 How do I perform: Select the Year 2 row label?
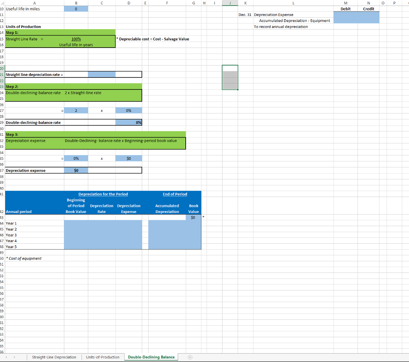tap(11, 229)
